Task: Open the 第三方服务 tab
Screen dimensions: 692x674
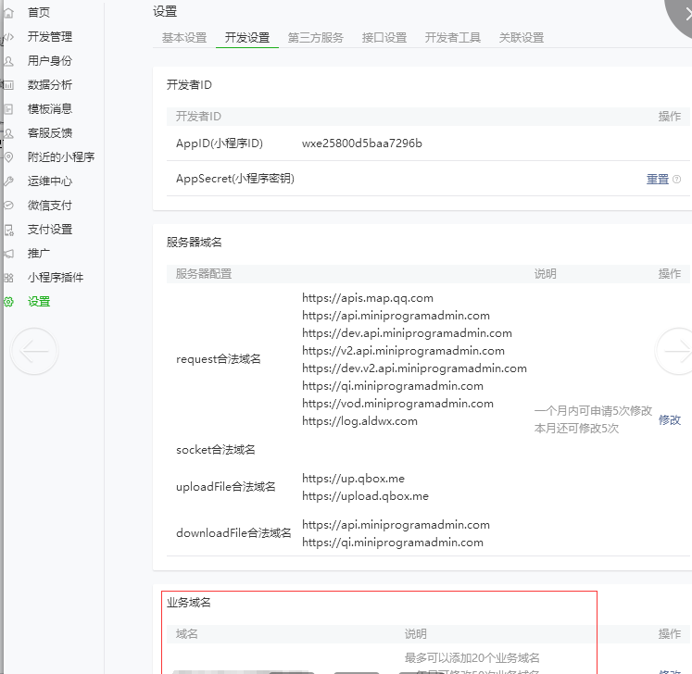Action: [315, 38]
